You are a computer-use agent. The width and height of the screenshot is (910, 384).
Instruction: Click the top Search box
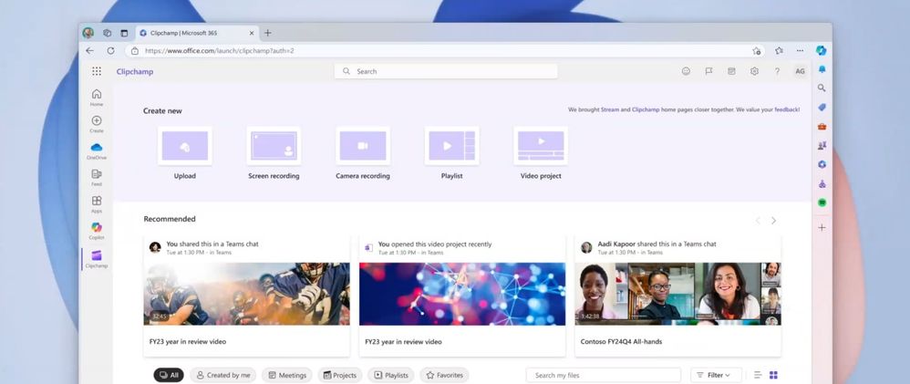click(x=446, y=71)
